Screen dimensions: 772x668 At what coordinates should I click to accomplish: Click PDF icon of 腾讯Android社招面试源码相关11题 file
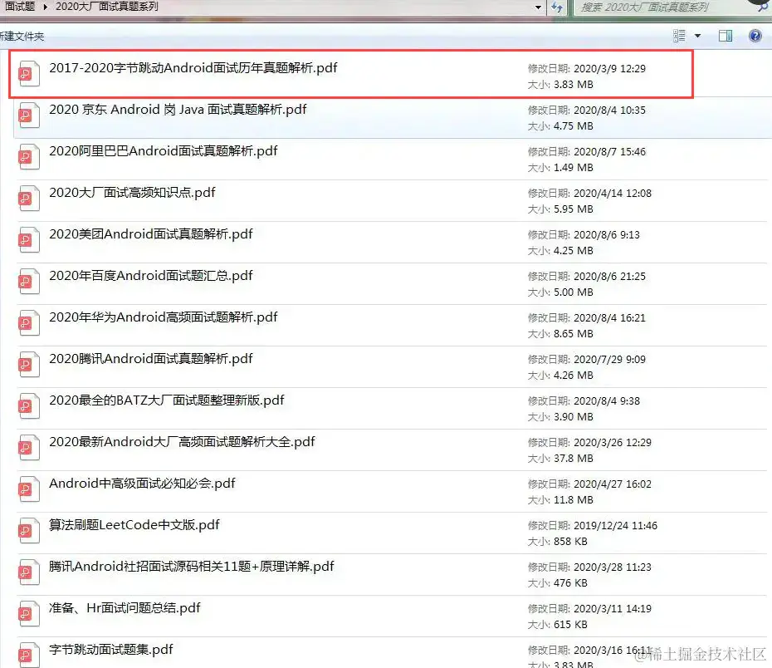(x=28, y=572)
